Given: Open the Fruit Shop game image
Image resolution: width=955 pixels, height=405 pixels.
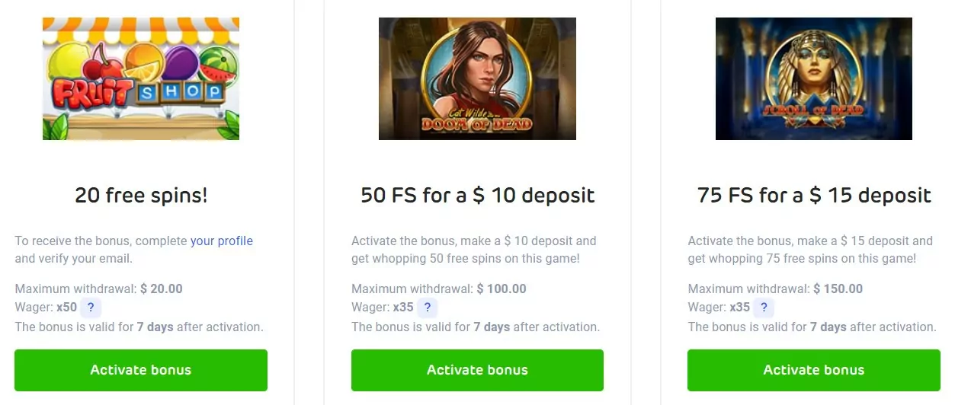Looking at the screenshot, I should tap(141, 78).
